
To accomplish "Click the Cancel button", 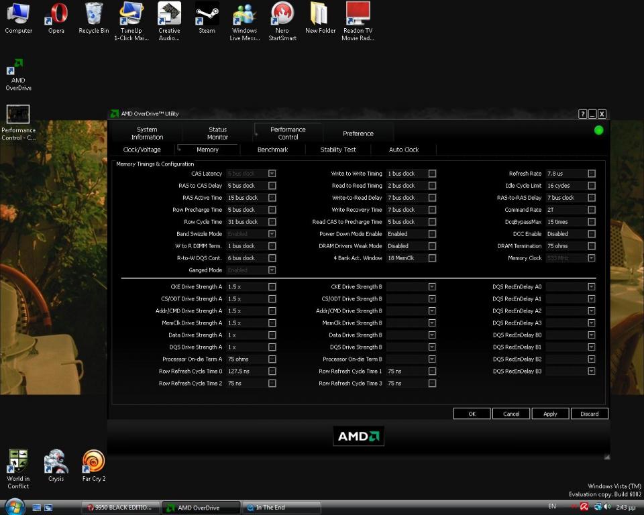I will (511, 414).
